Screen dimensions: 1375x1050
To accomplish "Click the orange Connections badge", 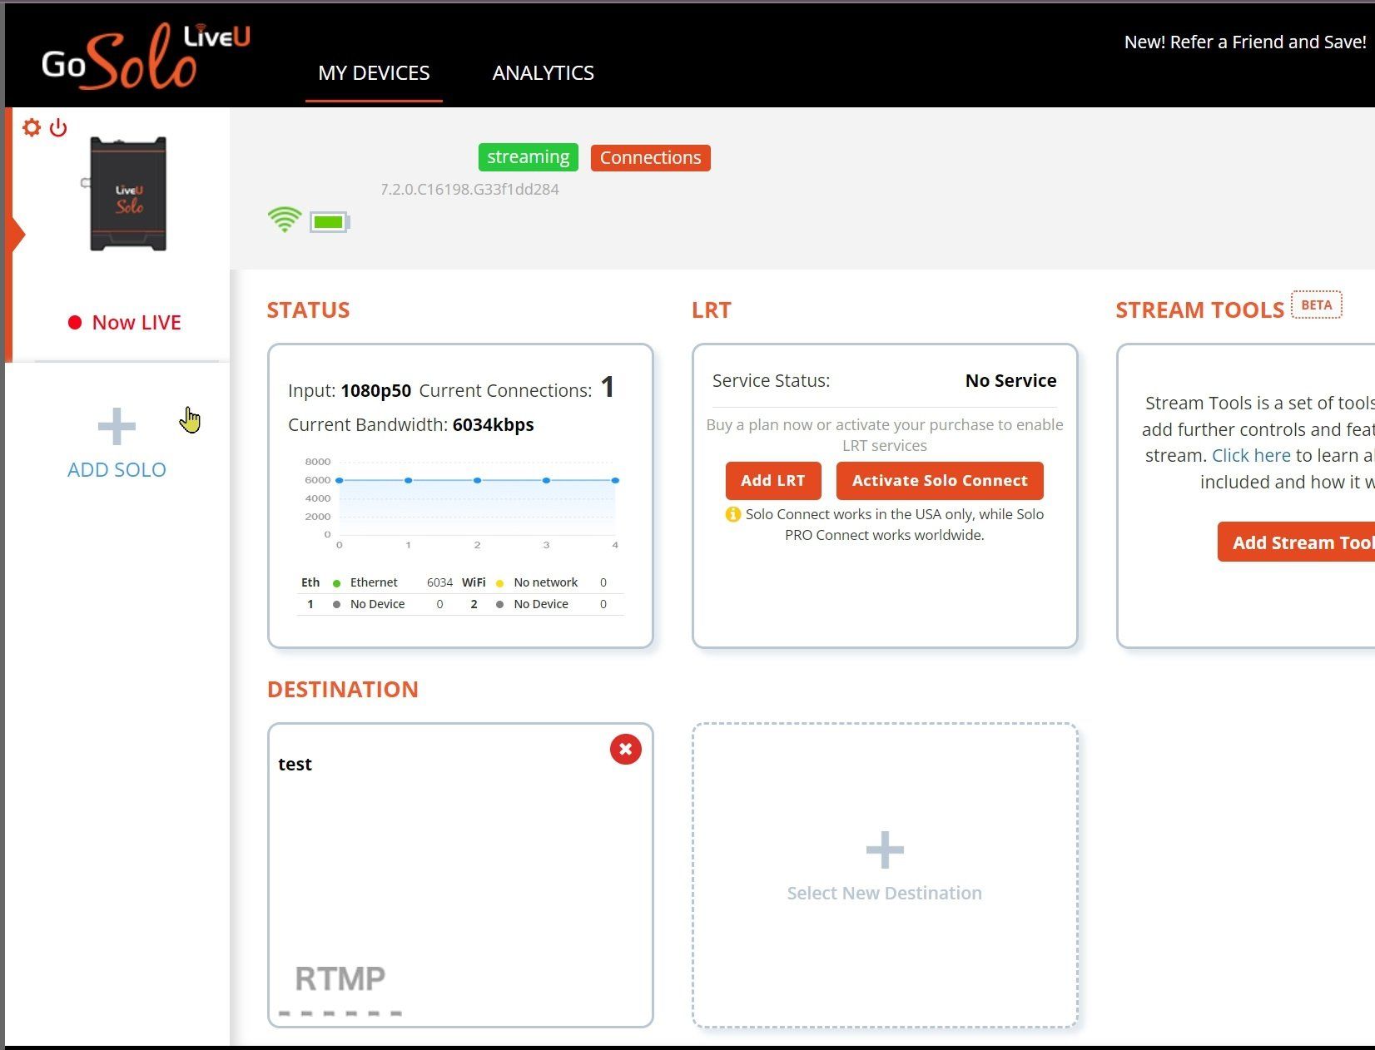I will click(x=650, y=157).
